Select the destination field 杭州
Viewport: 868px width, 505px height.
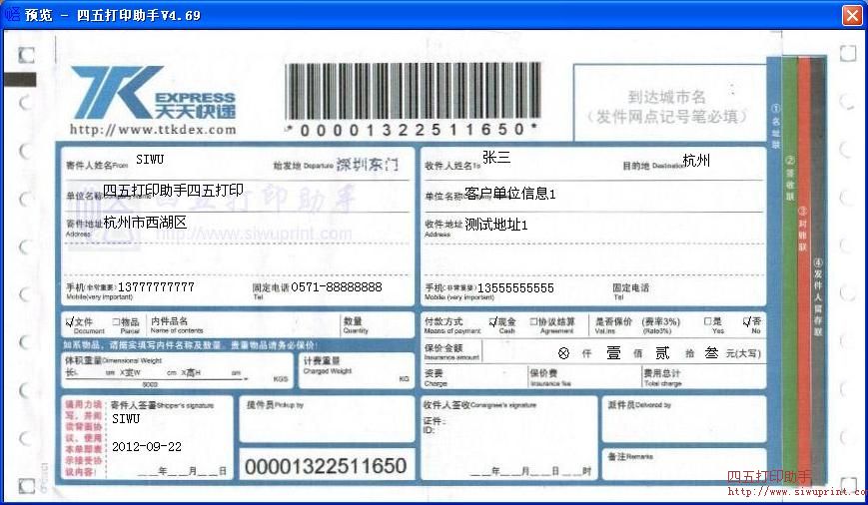(x=696, y=161)
